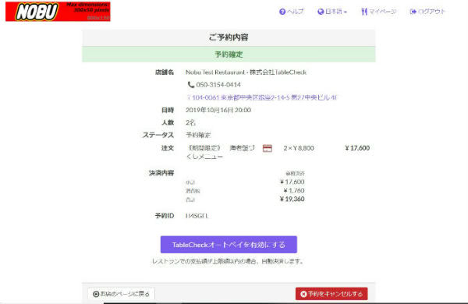Open the 日本語 language dropdown

tap(332, 12)
